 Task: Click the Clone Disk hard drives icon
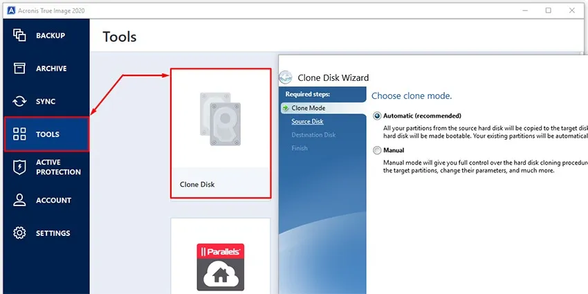220,119
